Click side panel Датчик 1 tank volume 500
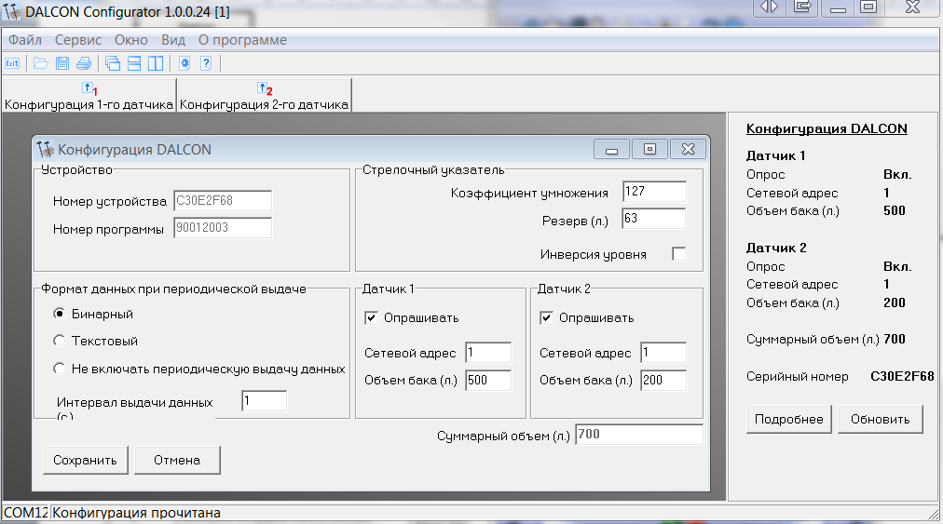 (895, 211)
